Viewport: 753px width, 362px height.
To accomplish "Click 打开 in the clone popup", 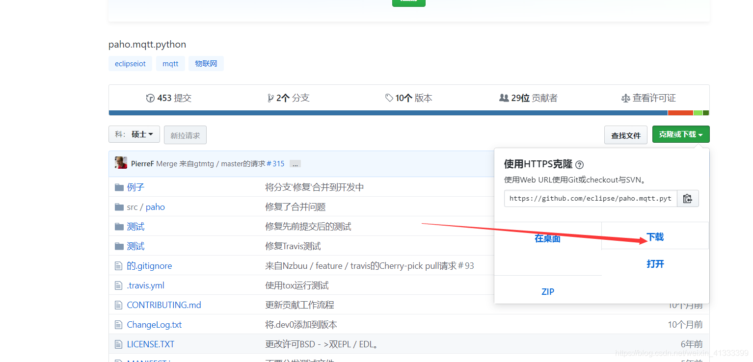I will pos(655,264).
